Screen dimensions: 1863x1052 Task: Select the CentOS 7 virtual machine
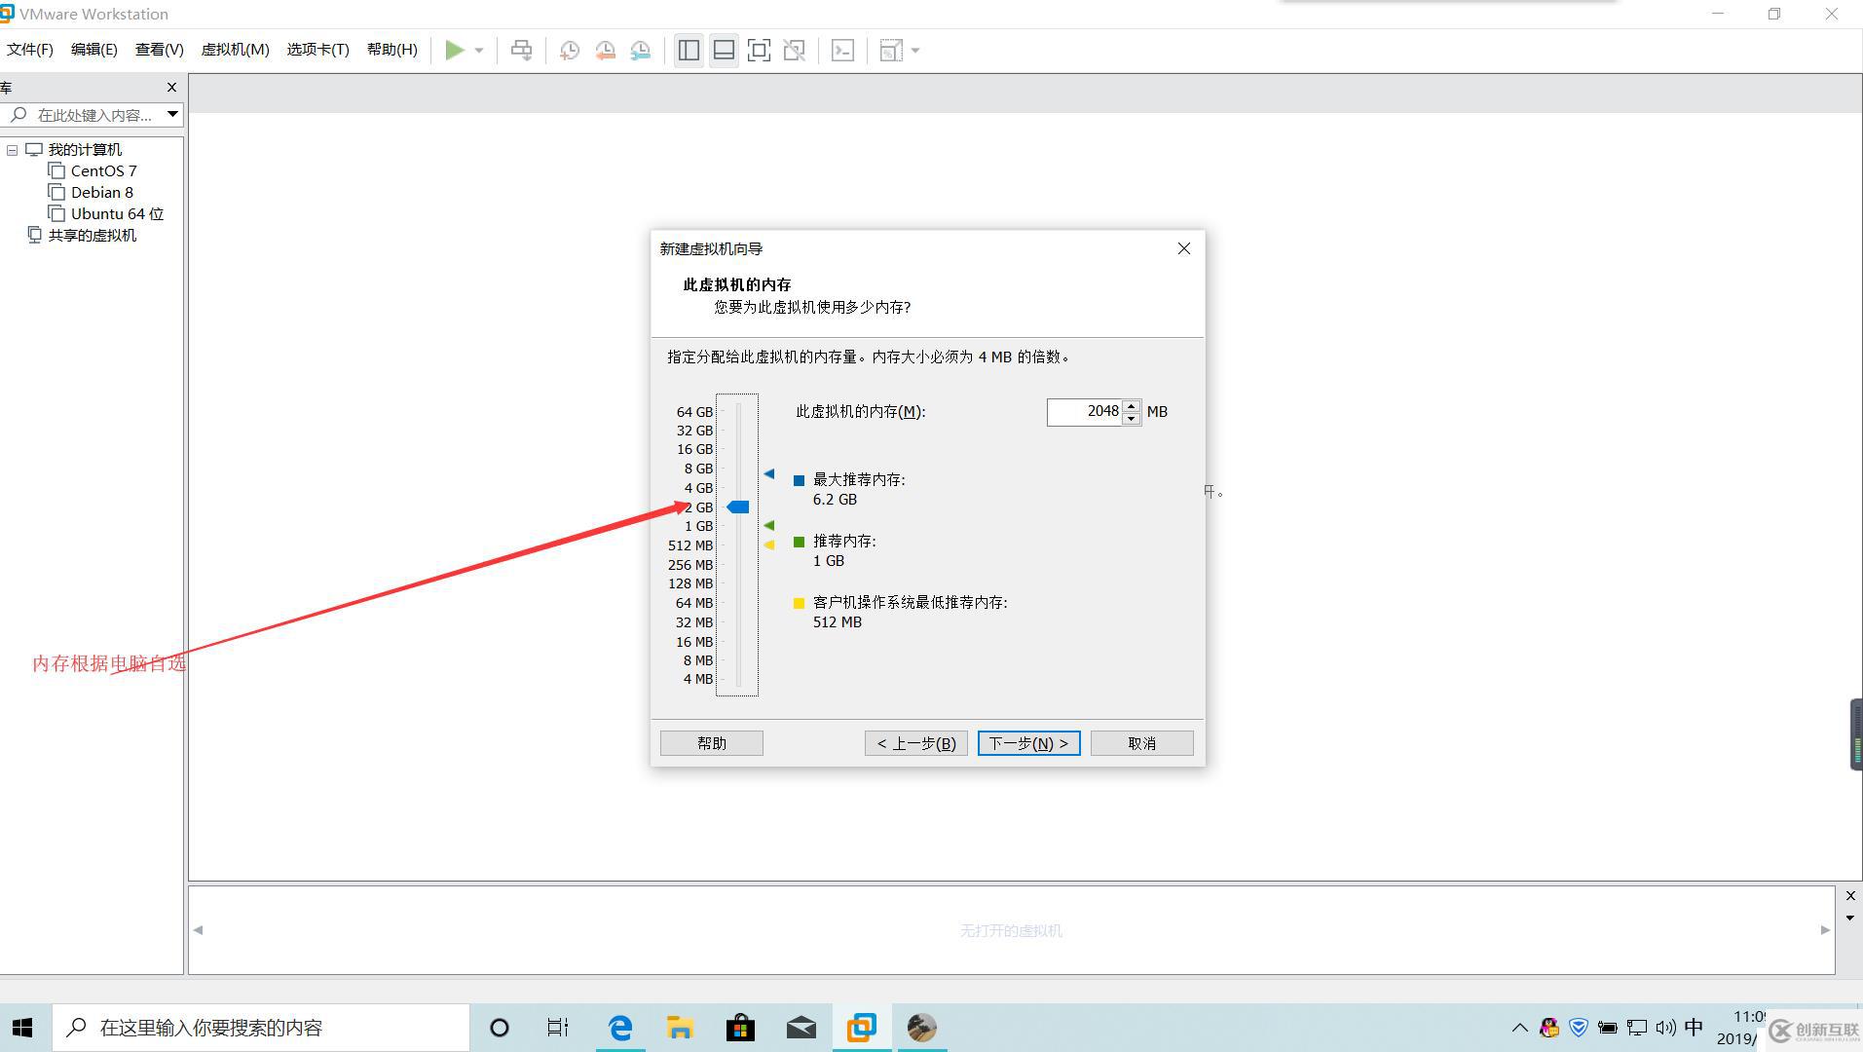103,171
